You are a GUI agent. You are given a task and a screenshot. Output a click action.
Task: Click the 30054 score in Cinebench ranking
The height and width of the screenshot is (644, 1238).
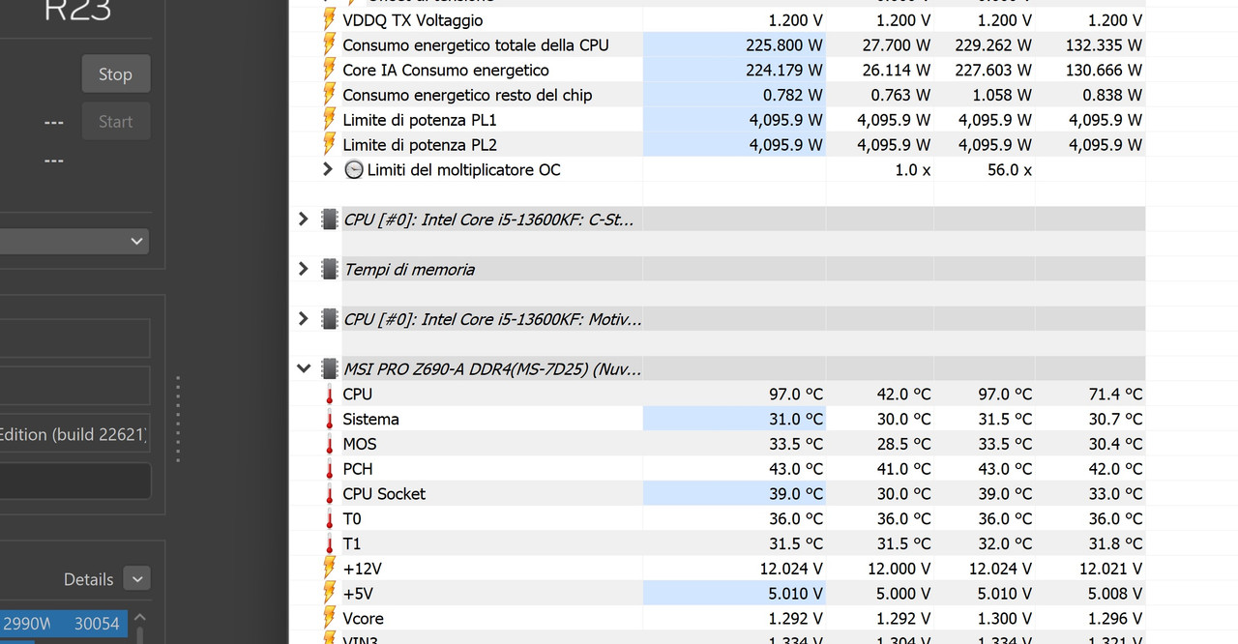pyautogui.click(x=97, y=624)
